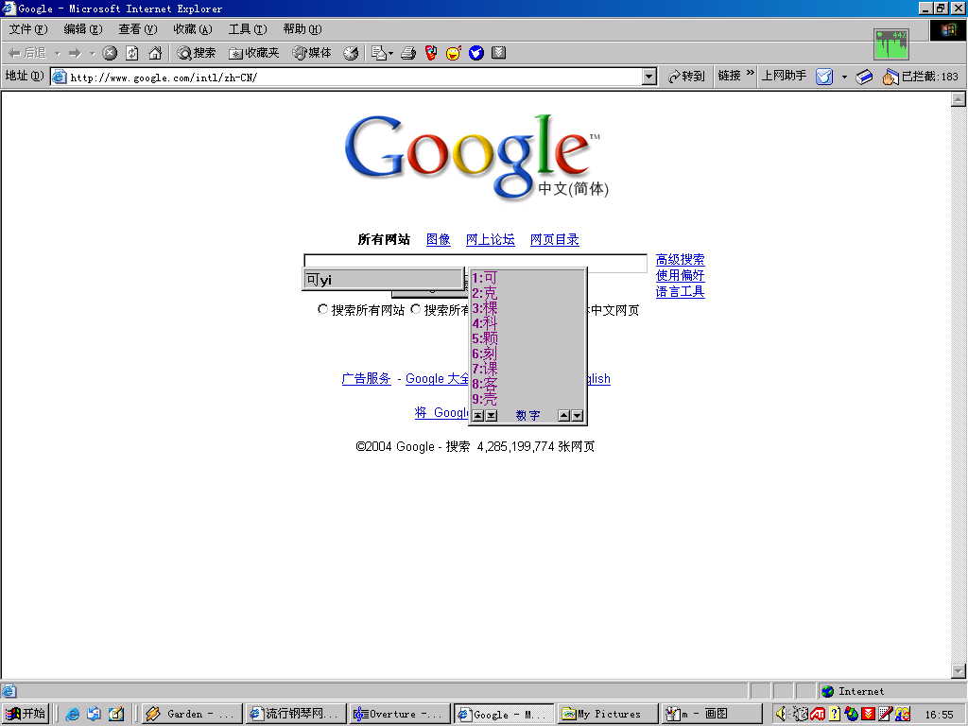Click the popup blocked (已拦截) hand icon
This screenshot has height=726, width=968.
(890, 77)
